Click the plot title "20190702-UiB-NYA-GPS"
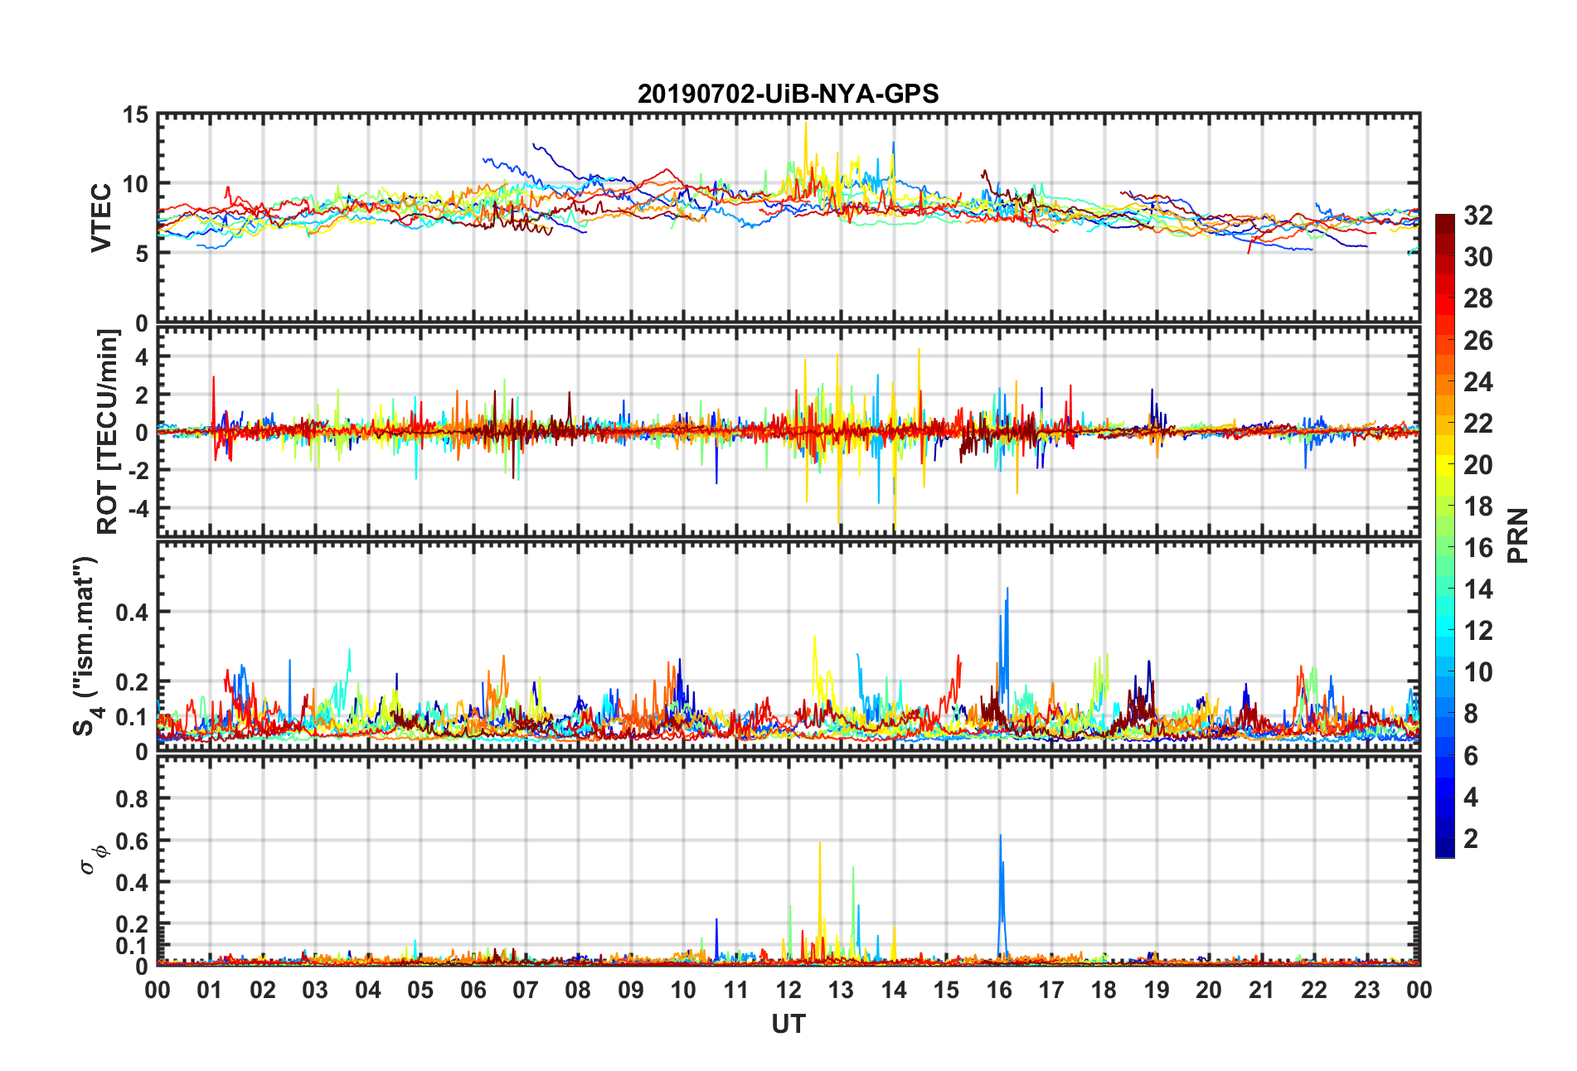This screenshot has width=1577, height=1071. 788,94
